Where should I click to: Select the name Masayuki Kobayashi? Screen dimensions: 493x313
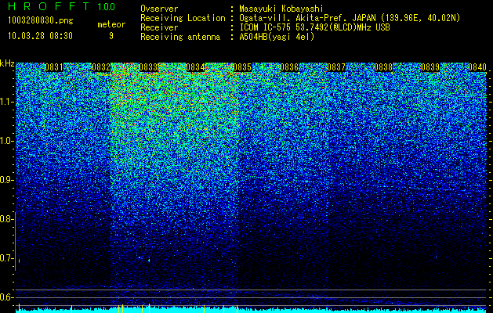pyautogui.click(x=281, y=9)
